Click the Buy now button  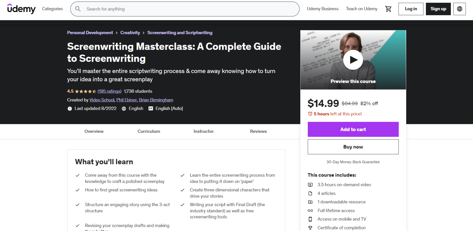coord(353,147)
